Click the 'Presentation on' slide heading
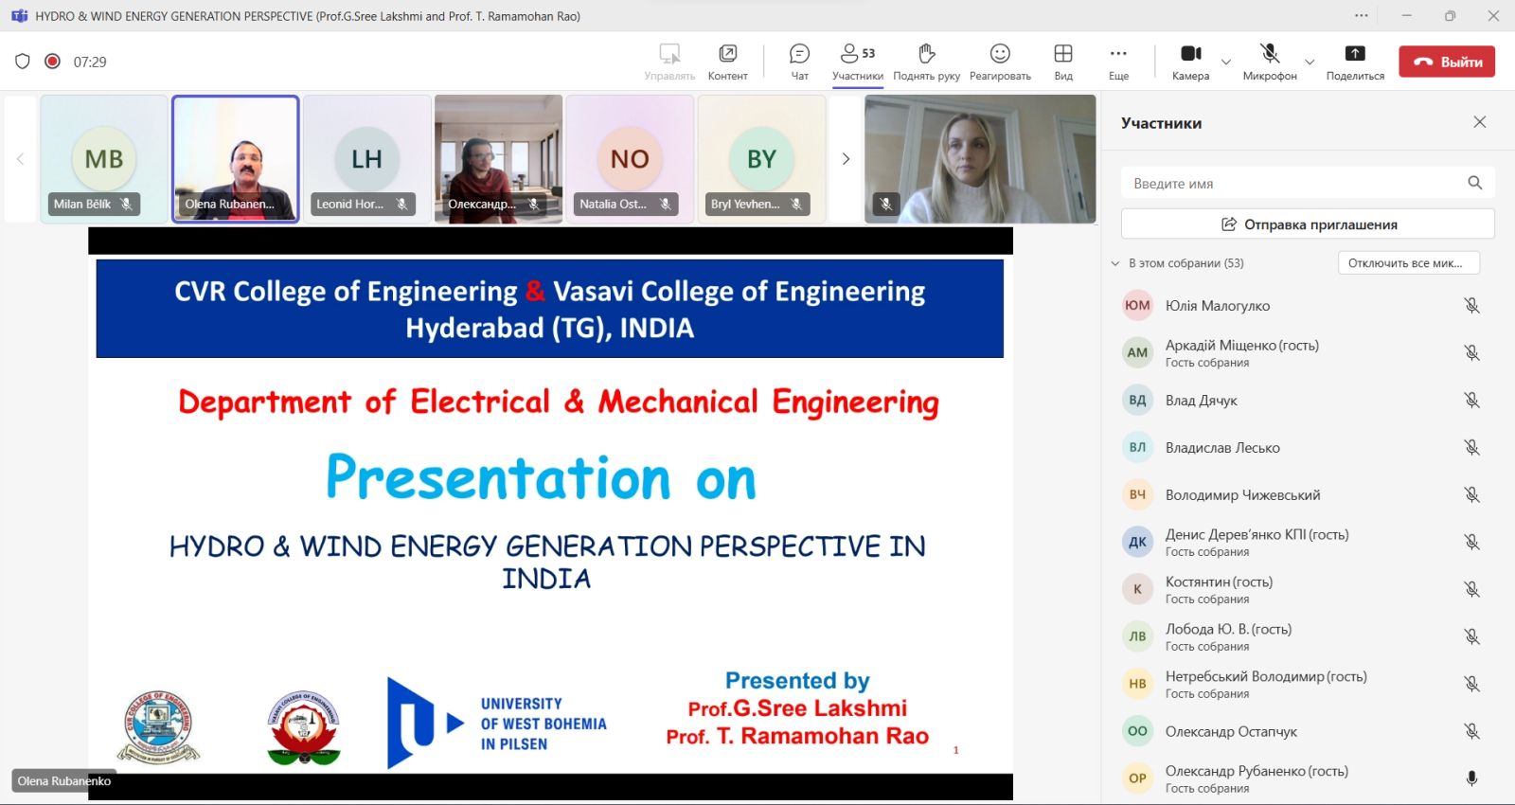 pos(541,476)
